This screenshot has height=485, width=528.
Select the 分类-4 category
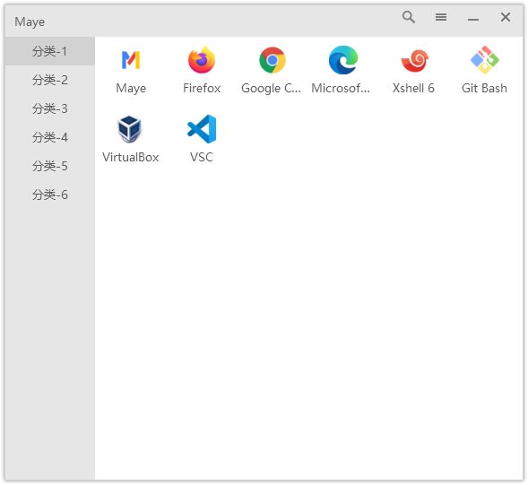(x=50, y=137)
